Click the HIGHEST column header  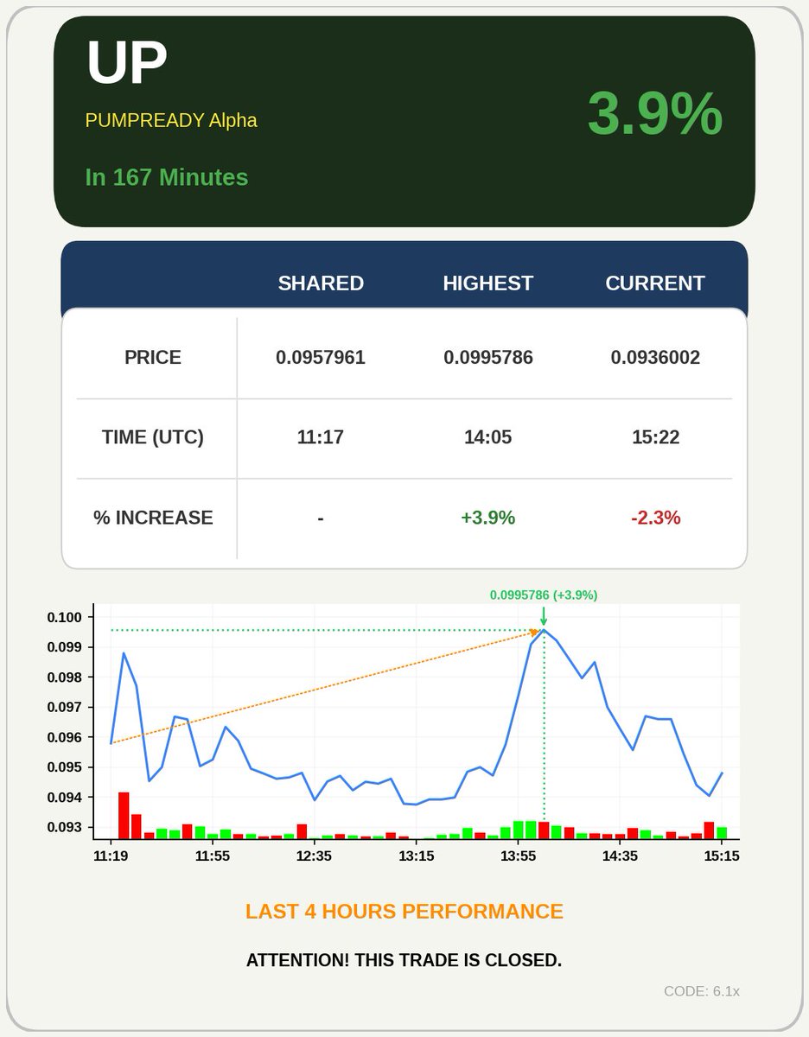[x=488, y=283]
